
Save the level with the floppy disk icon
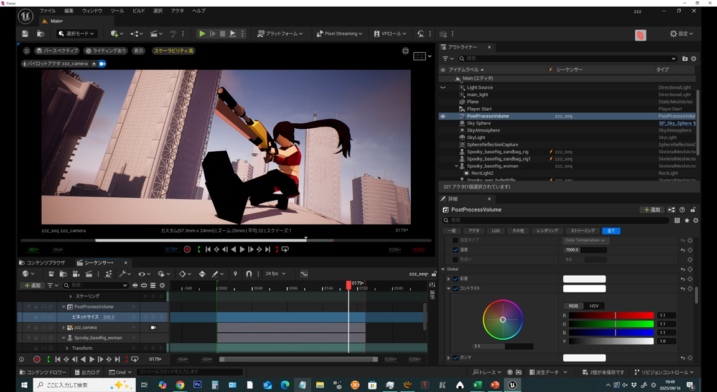pyautogui.click(x=25, y=34)
